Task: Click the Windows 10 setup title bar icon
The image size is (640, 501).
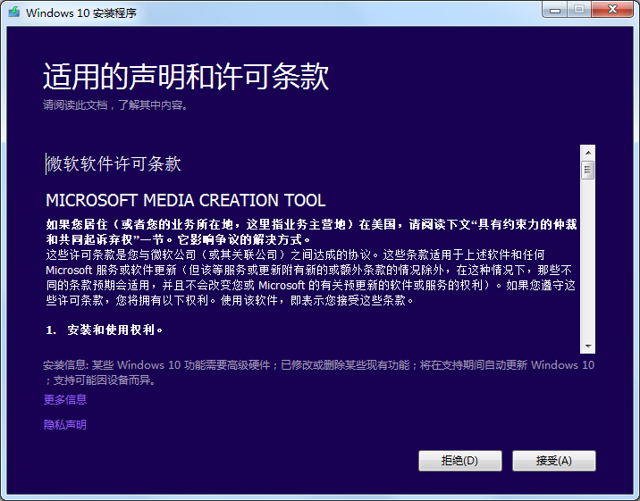Action: [x=14, y=12]
